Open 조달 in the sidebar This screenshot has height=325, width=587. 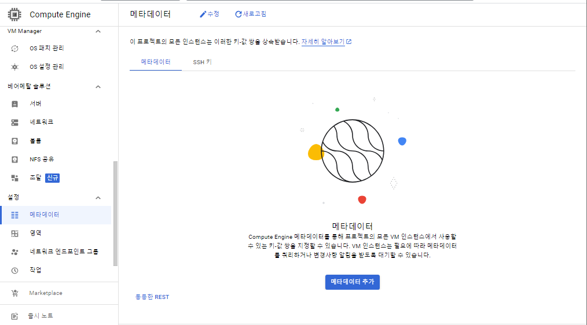pyautogui.click(x=56, y=178)
